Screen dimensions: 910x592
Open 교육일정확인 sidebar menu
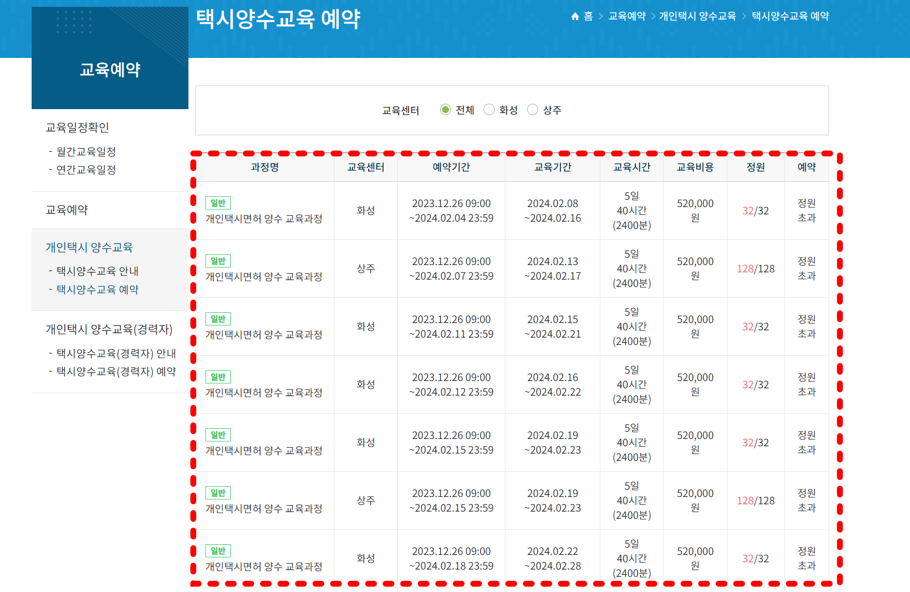(x=77, y=128)
